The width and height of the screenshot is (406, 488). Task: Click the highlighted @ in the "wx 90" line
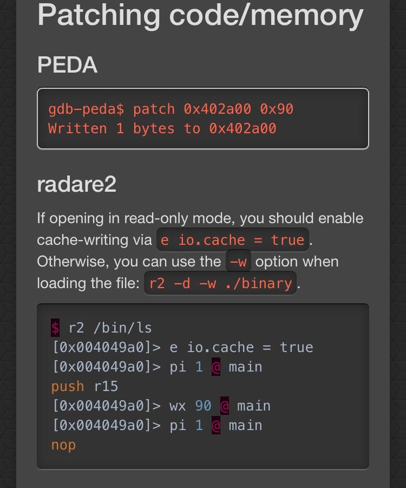tap(224, 406)
